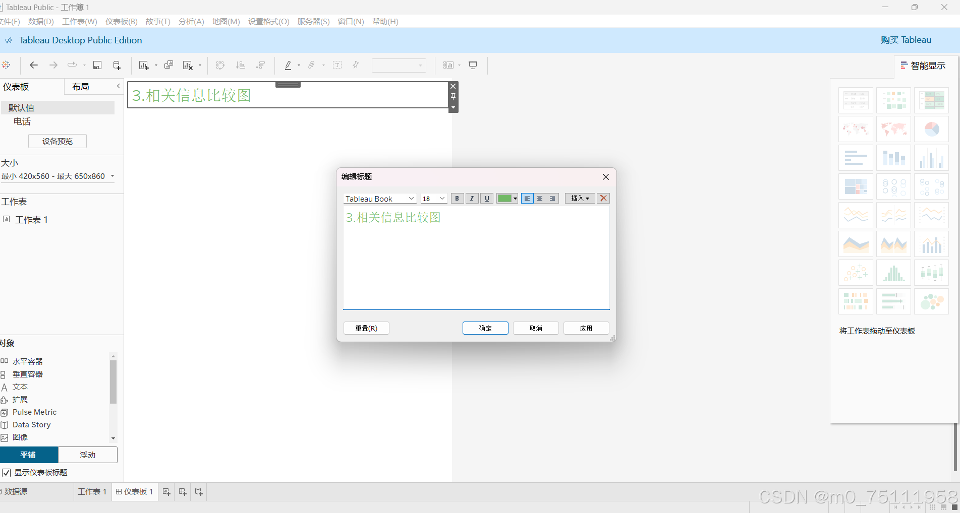
Task: Open the 工作表 1 sheet tab
Action: pyautogui.click(x=92, y=492)
